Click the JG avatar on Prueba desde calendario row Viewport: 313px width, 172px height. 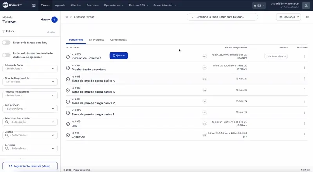click(205, 68)
